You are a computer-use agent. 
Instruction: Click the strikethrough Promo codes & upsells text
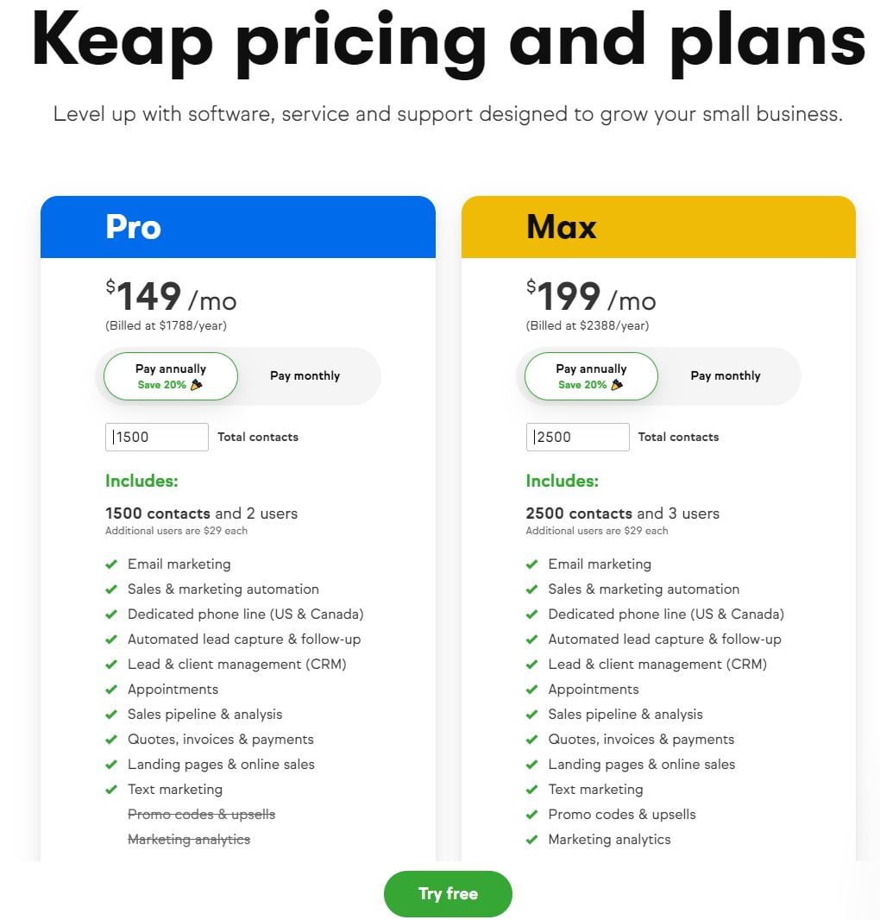[x=201, y=815]
